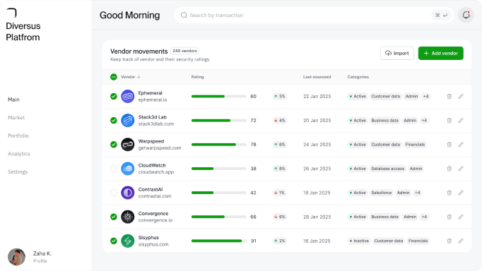Click the Import button
The image size is (482, 271).
397,53
